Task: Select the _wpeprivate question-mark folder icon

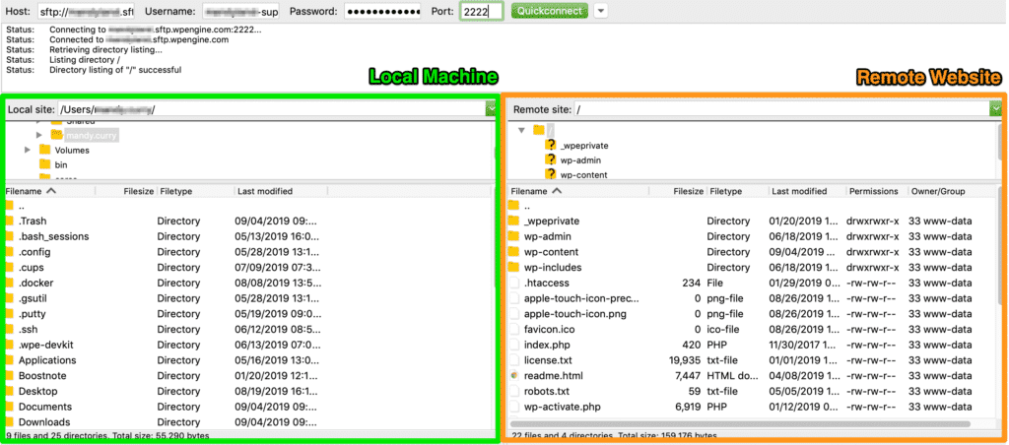Action: [x=551, y=145]
